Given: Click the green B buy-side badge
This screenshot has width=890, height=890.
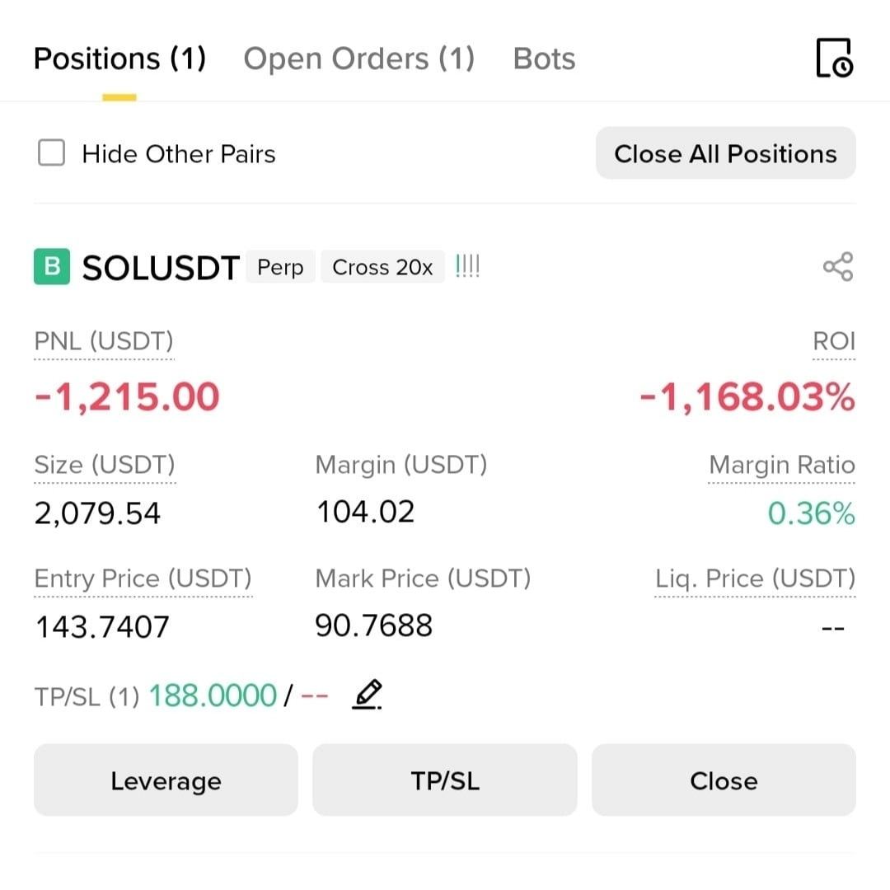Looking at the screenshot, I should coord(52,267).
